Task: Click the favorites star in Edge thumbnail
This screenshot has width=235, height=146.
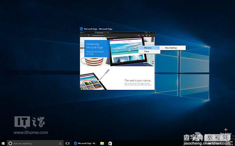Action: [139, 36]
